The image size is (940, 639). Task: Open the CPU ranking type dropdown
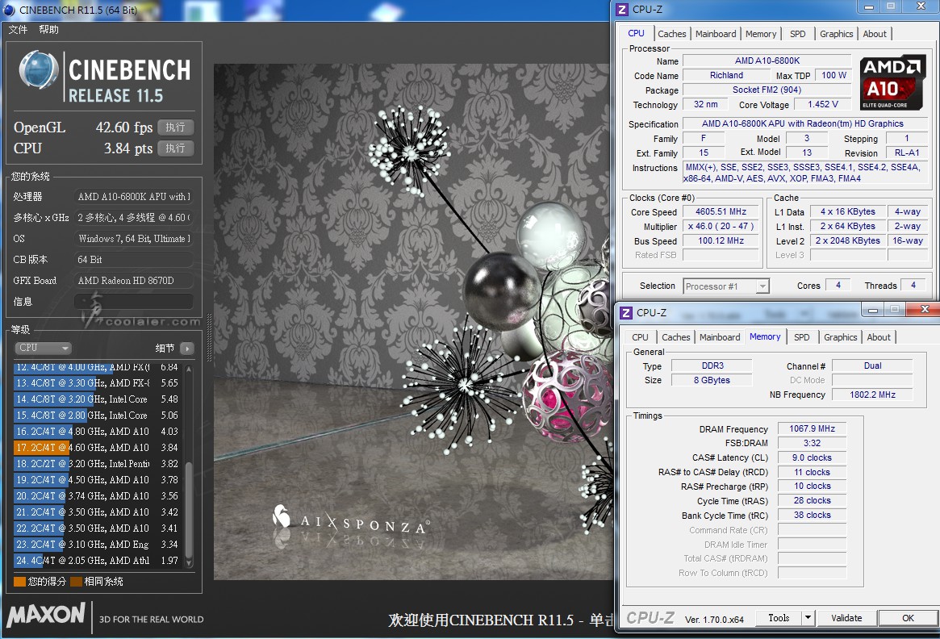coord(43,349)
